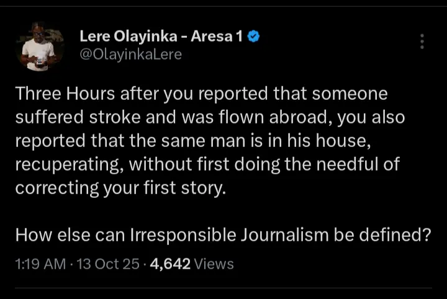447x299 pixels.
Task: Click the line "correcting your first story."
Action: (117, 188)
